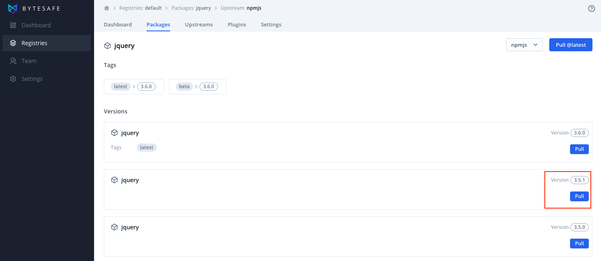
Task: Pull jquery version 3.5.1
Action: coord(579,196)
